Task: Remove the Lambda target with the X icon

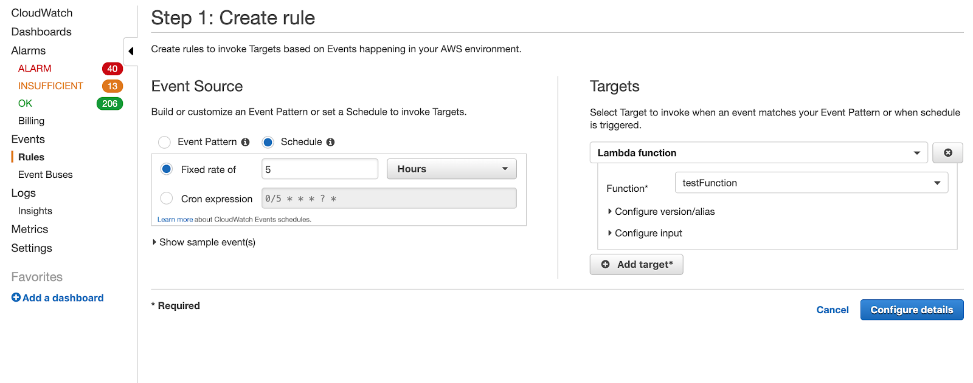Action: pos(947,153)
